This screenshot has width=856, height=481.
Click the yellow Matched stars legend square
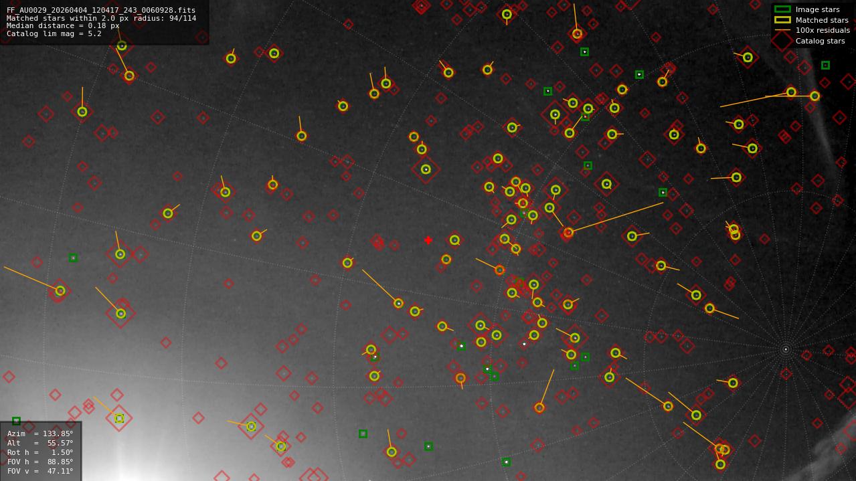click(782, 20)
